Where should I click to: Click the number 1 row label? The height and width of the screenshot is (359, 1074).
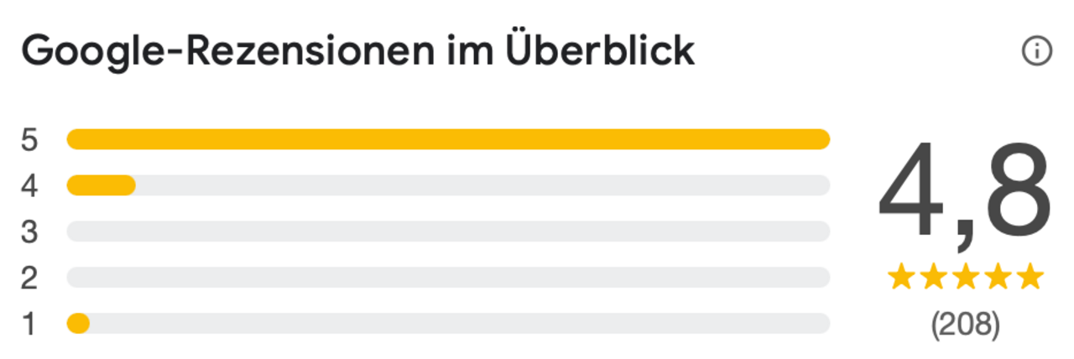[30, 324]
